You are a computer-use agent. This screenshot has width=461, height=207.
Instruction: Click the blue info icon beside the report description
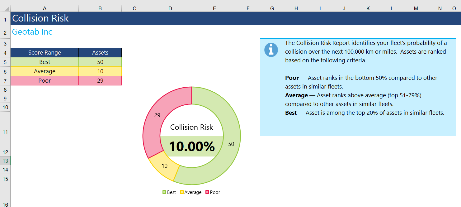270,49
